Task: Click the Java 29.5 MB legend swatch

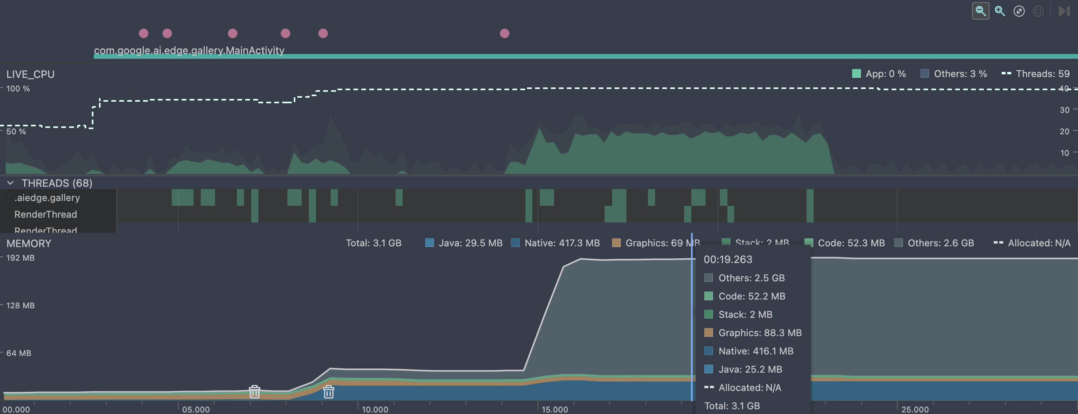Action: (x=429, y=243)
